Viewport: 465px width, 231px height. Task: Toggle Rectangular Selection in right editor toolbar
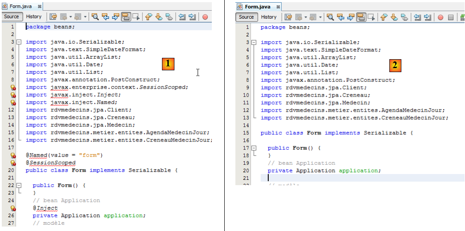(x=371, y=17)
